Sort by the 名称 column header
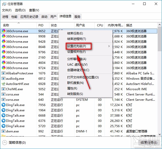This screenshot has height=149, width=162. [x=19, y=25]
